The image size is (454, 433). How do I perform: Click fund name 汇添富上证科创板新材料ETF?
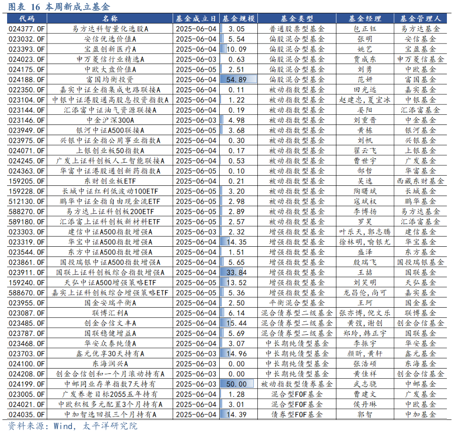(110, 221)
